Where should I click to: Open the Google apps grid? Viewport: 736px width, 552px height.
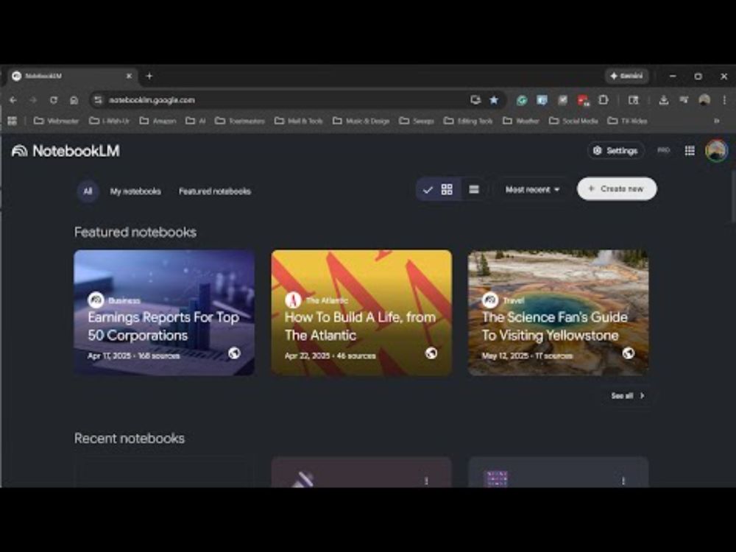[x=690, y=151]
